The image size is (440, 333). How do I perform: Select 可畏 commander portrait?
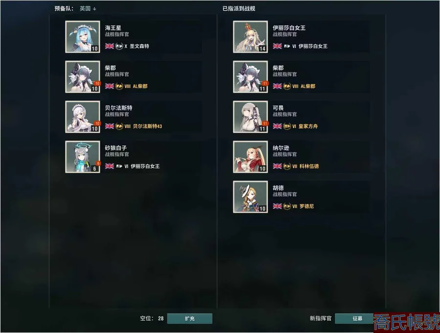[x=250, y=117]
